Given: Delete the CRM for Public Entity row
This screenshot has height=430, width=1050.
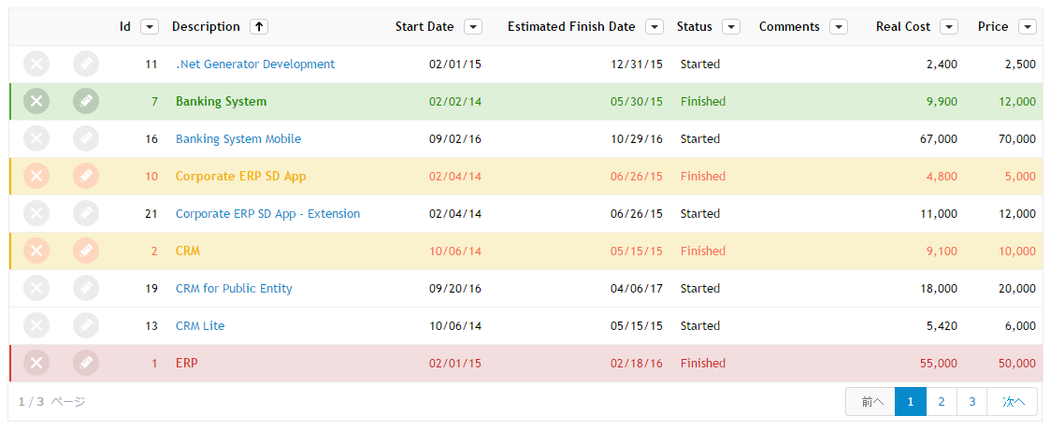Looking at the screenshot, I should (x=36, y=289).
